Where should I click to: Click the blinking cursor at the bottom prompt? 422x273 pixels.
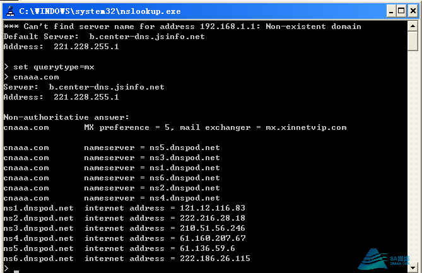(x=16, y=271)
